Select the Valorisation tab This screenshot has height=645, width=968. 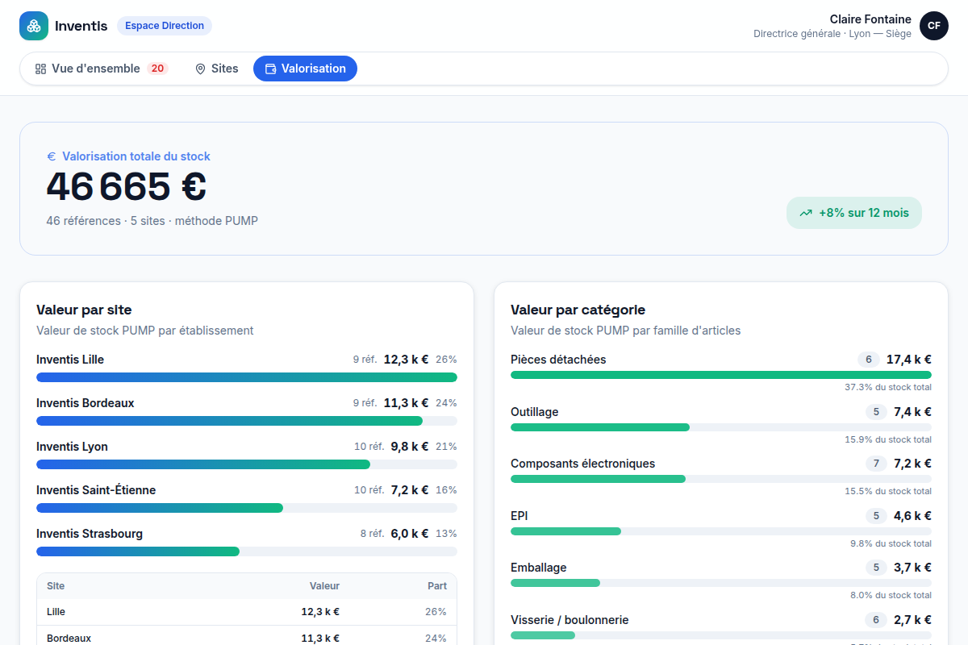305,69
